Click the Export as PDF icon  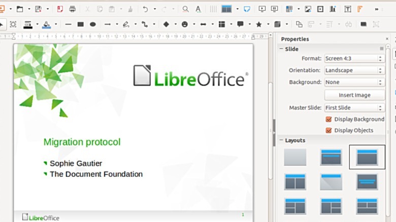60,9
